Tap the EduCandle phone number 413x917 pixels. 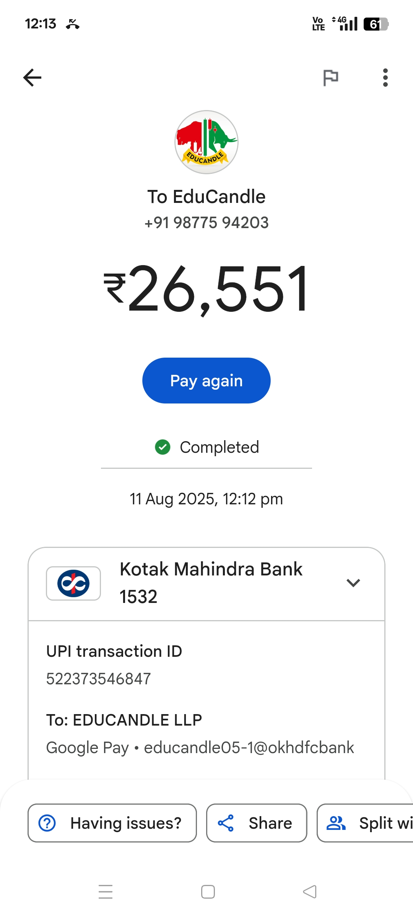[206, 223]
